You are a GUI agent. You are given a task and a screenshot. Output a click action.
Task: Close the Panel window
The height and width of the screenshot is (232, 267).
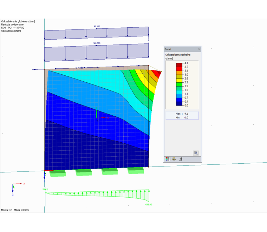click(x=199, y=49)
